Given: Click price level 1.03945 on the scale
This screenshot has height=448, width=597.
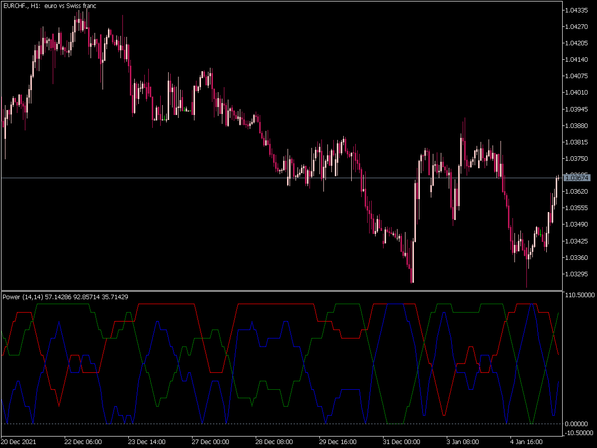Looking at the screenshot, I should click(x=578, y=109).
